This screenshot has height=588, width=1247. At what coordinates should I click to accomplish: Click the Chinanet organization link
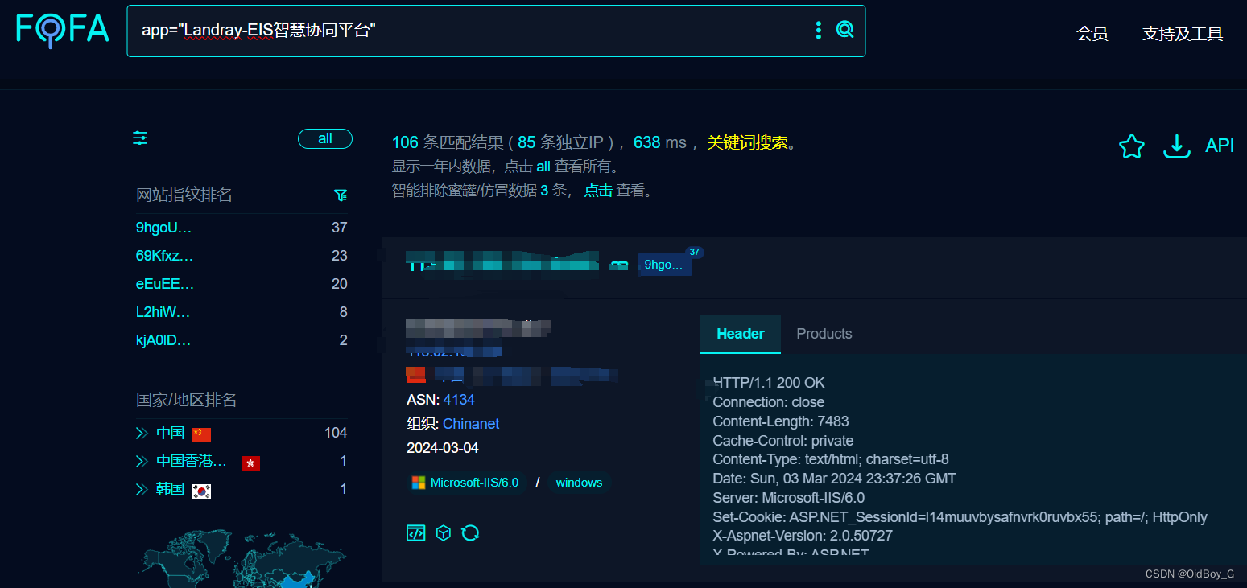[471, 423]
